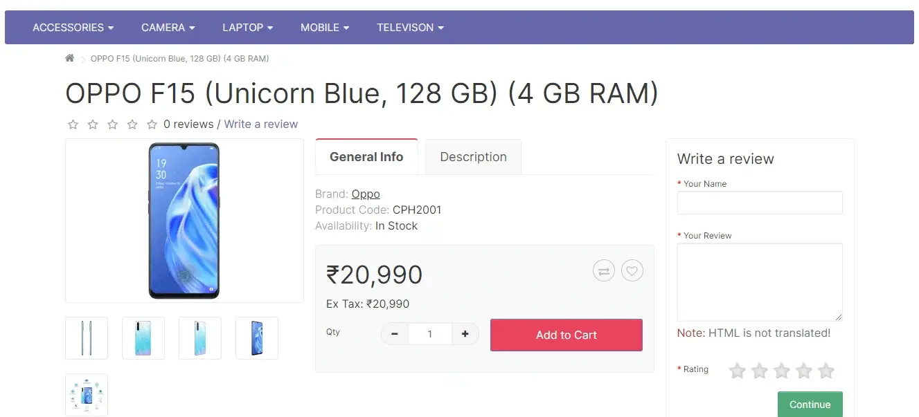The height and width of the screenshot is (417, 919).
Task: Open the Mobile menu
Action: point(324,28)
